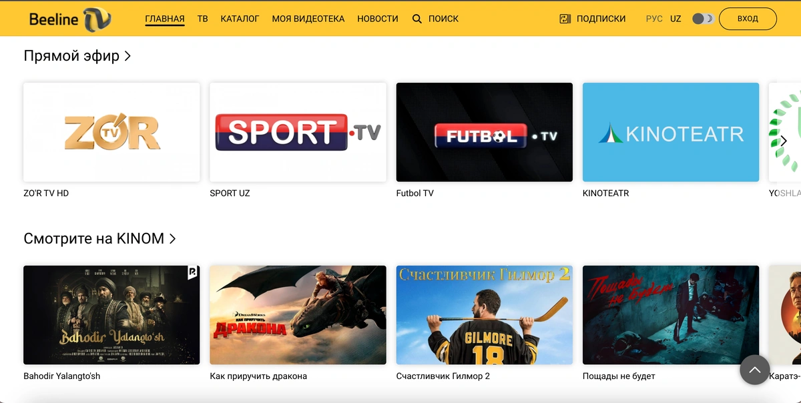Show next channels with right arrow
The image size is (801, 403).
tap(784, 141)
